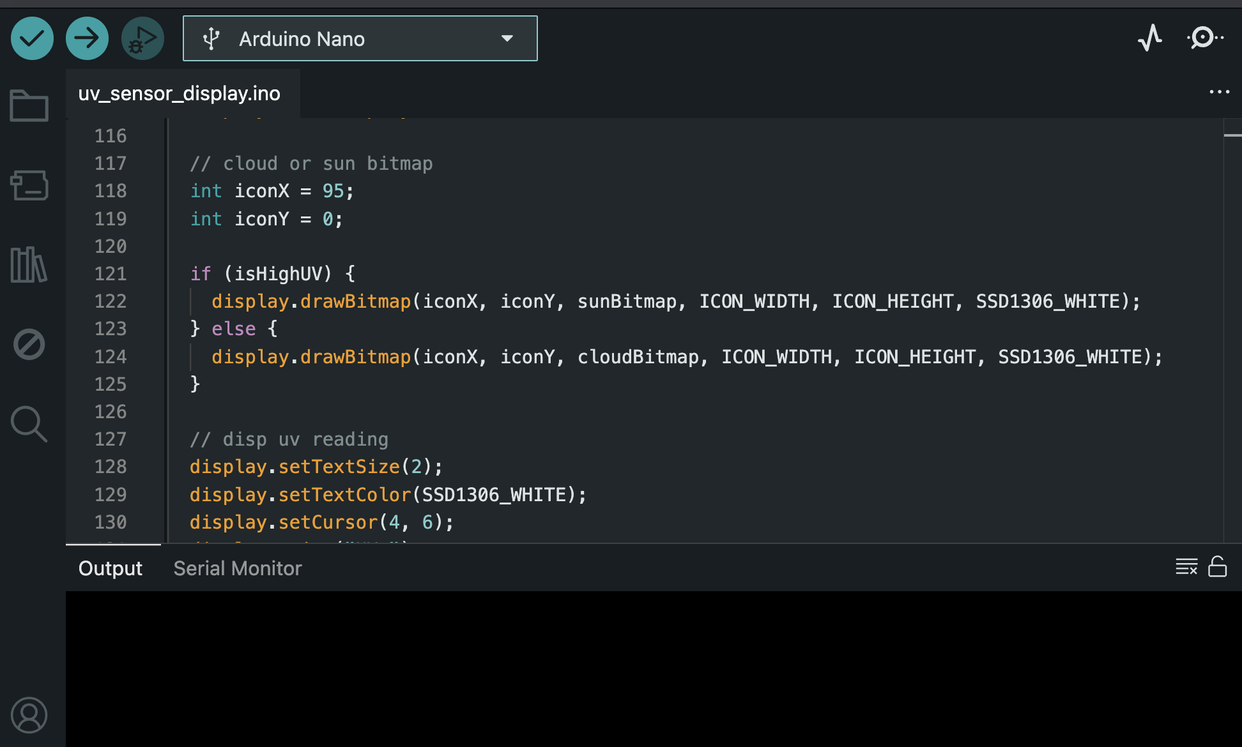The width and height of the screenshot is (1242, 747).
Task: Toggle the output scroll lock icon
Action: [1218, 566]
